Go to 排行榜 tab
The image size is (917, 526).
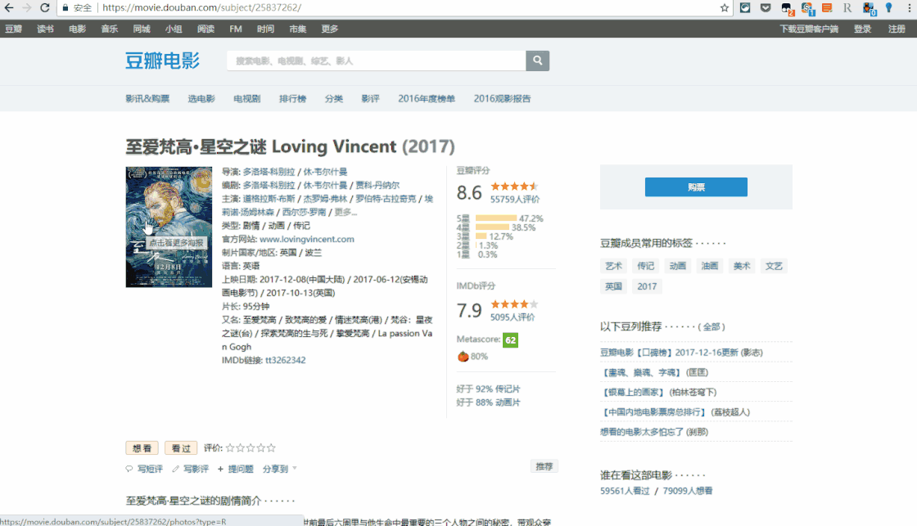pos(293,99)
